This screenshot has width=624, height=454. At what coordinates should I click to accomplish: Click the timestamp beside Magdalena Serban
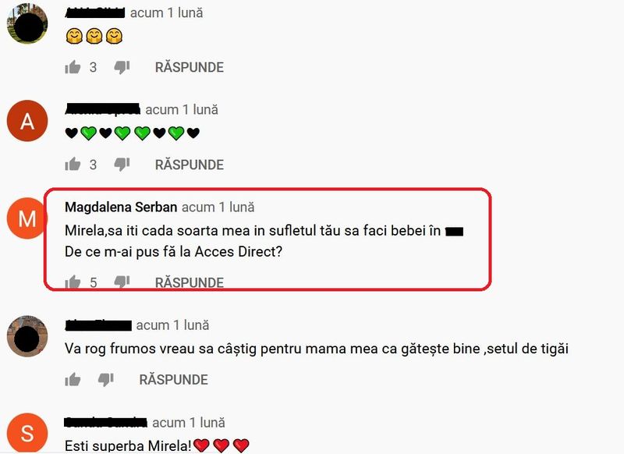click(x=218, y=207)
